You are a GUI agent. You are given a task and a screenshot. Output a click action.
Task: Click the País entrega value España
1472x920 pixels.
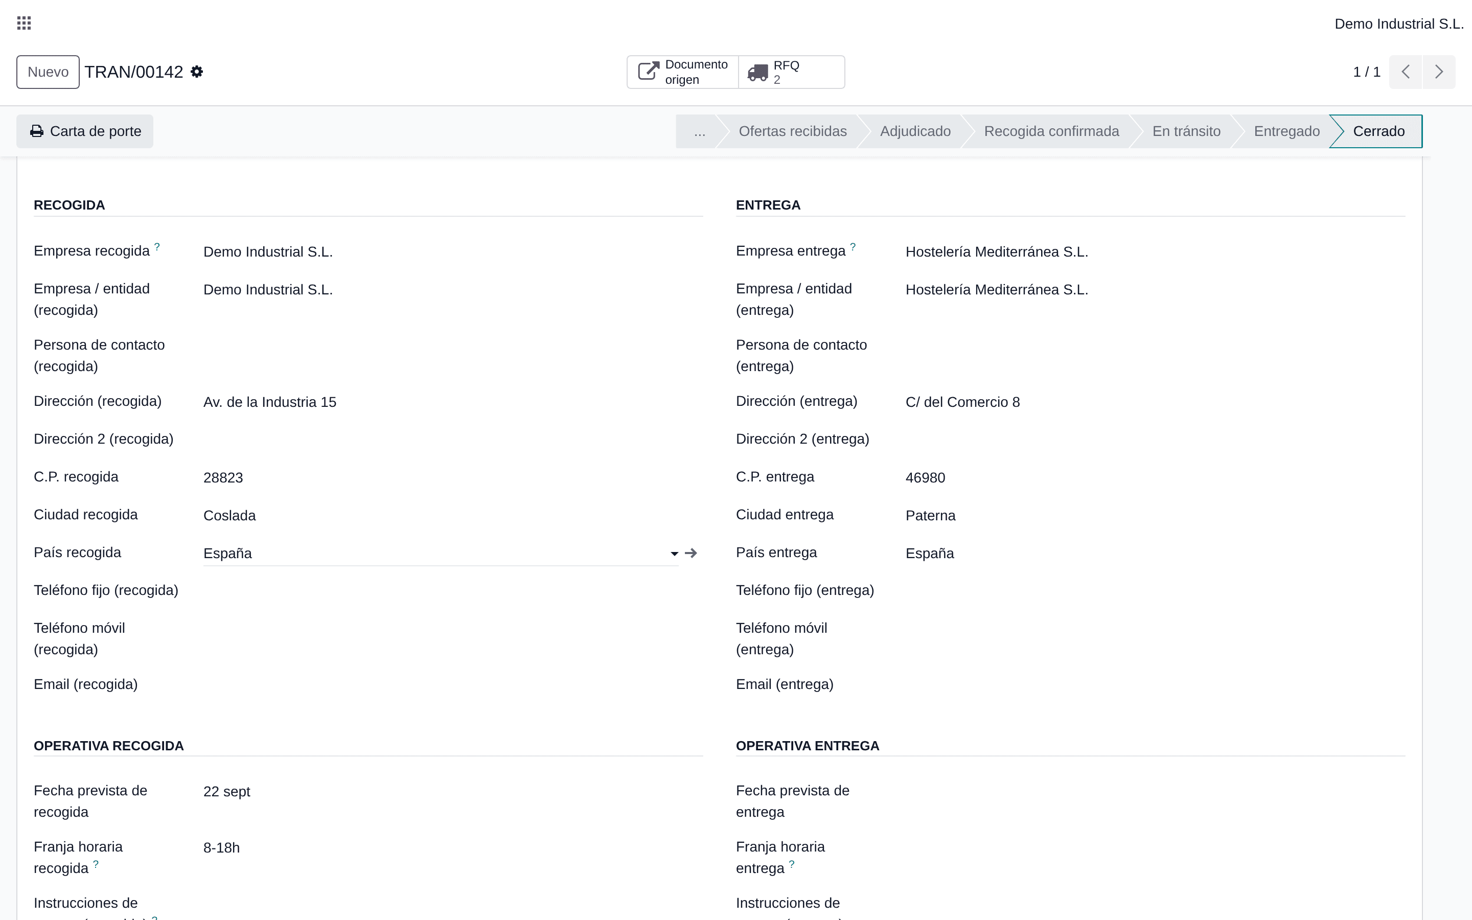pyautogui.click(x=929, y=553)
